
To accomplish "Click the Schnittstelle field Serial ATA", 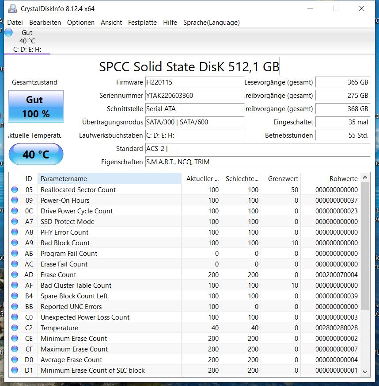I will pos(195,109).
